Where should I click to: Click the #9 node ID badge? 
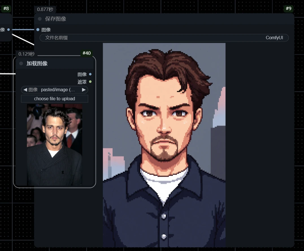288,8
